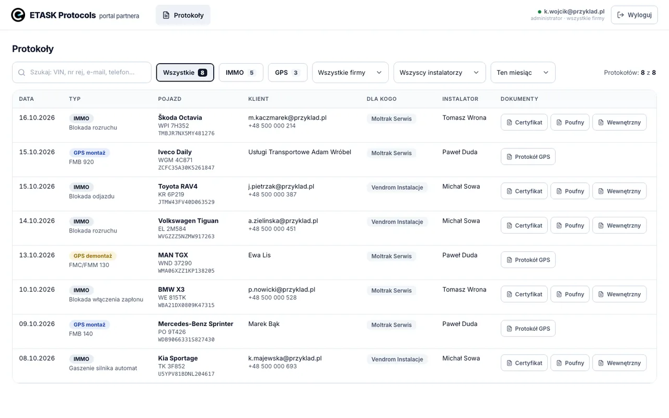Click the Certyfikat file icon for Volkswagen Tiguan
This screenshot has width=669, height=418.
[509, 226]
